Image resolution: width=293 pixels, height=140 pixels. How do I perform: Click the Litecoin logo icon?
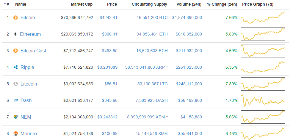click(16, 84)
